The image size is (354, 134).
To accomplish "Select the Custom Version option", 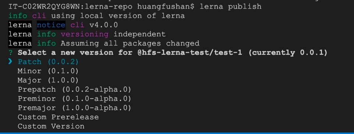I will (51, 126).
